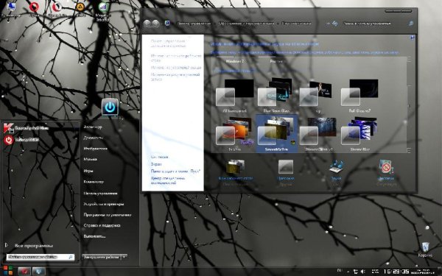This screenshot has height=276, width=442.
Task: Open the orange triangle desktop icon
Action: (x=80, y=10)
